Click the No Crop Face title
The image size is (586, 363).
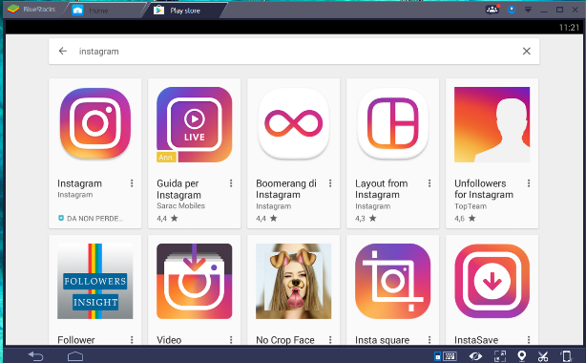tap(285, 340)
